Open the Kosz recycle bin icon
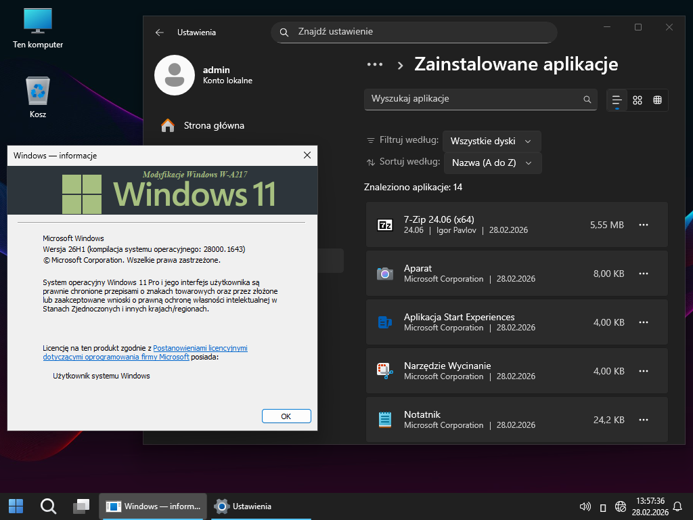 coord(38,95)
